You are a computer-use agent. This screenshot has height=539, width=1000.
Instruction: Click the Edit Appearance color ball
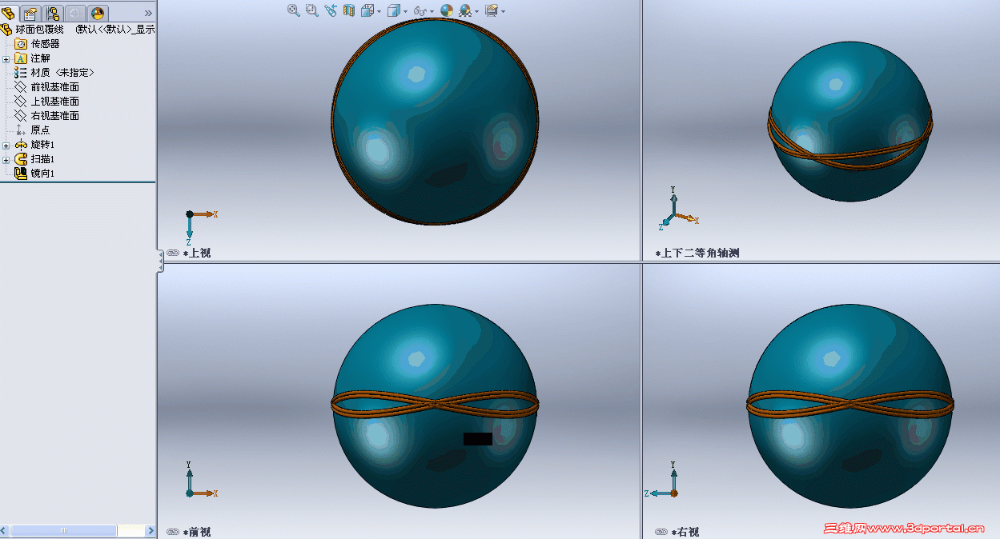[x=447, y=10]
